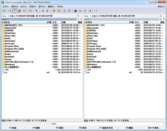Open file search with binoculars icon
This screenshot has width=167, height=131.
pyautogui.click(x=75, y=11)
